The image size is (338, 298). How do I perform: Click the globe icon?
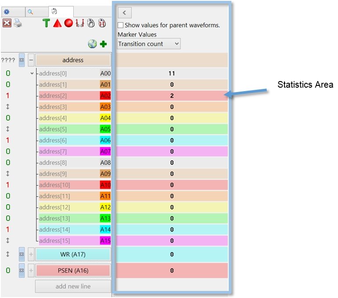click(92, 44)
